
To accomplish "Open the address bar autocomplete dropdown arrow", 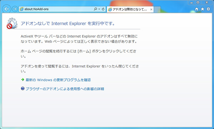I will click(99, 9).
